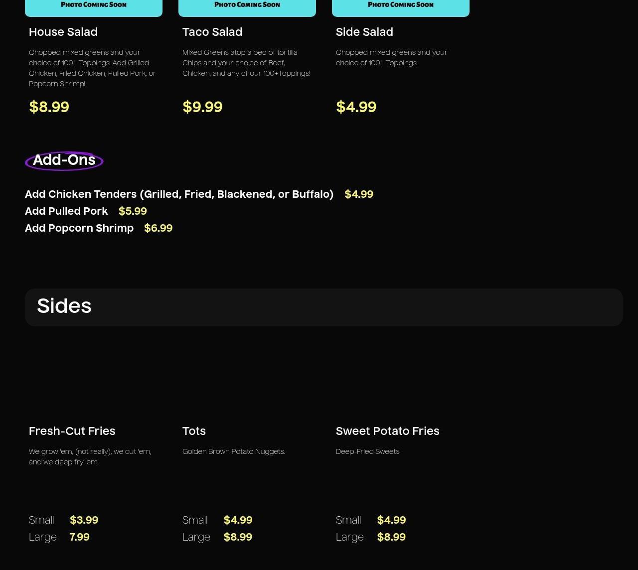This screenshot has width=638, height=570.
Task: Select the Add Chicken Tenders add-on
Action: point(179,194)
